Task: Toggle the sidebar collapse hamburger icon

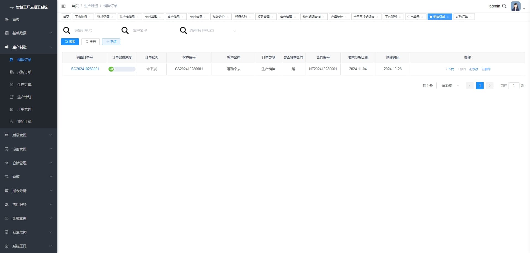Action: [63, 6]
